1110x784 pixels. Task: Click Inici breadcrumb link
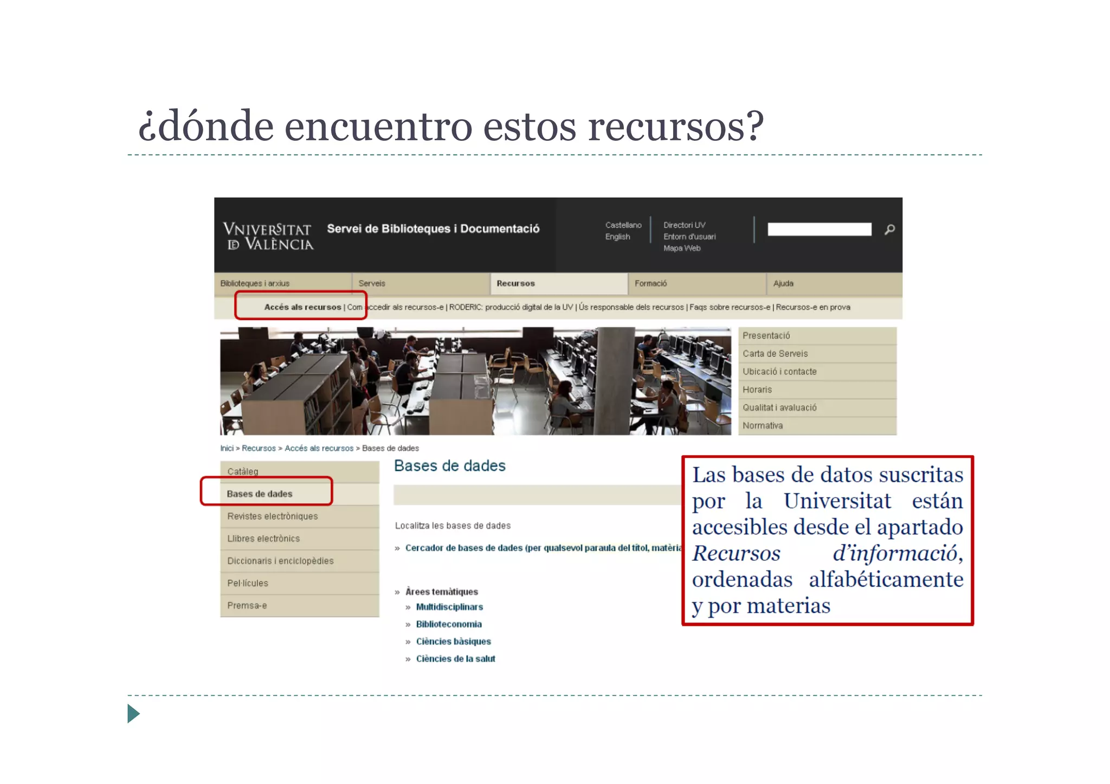(227, 448)
